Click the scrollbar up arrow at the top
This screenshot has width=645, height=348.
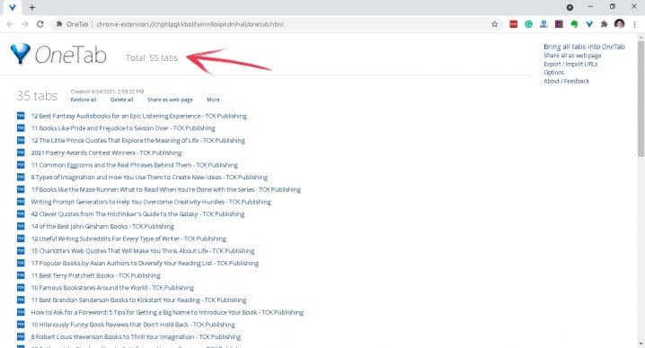(x=641, y=38)
